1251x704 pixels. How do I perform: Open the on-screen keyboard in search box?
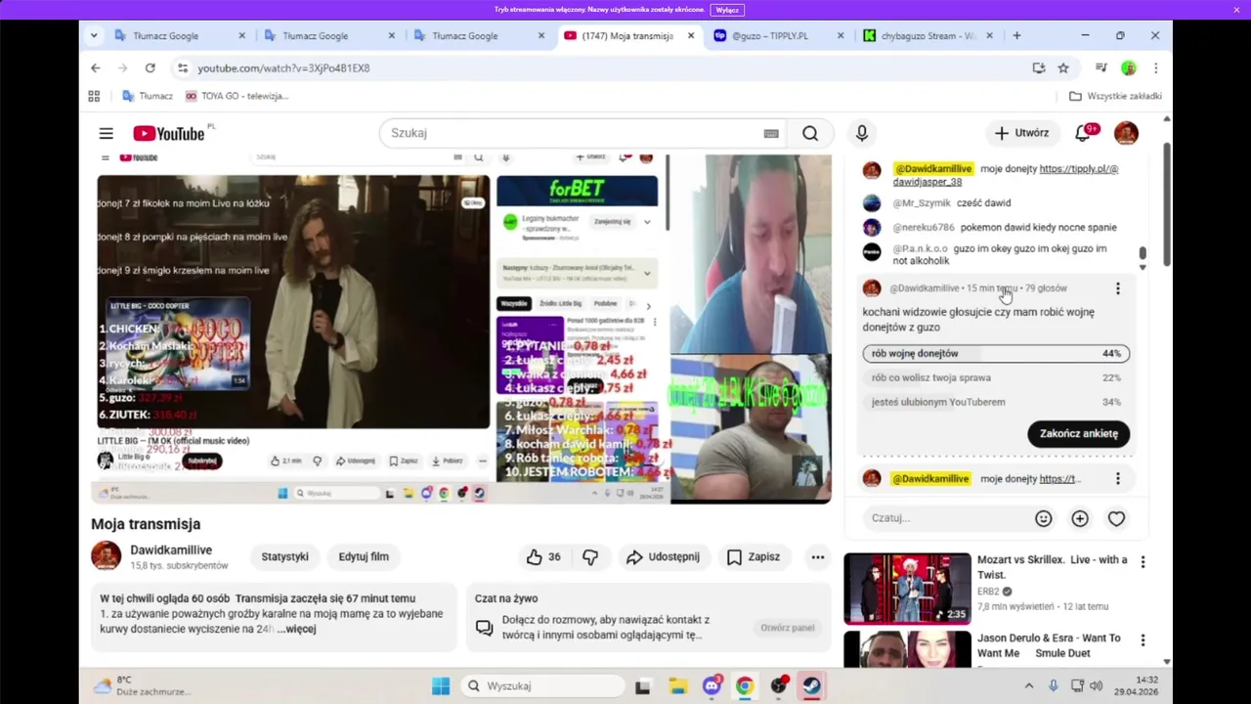(x=771, y=133)
